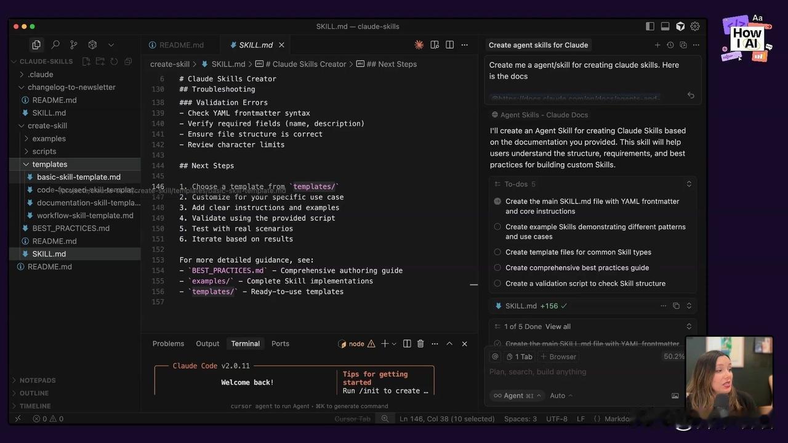Open Agent Skills - Claude Docs link
This screenshot has height=443, width=788.
(x=544, y=115)
